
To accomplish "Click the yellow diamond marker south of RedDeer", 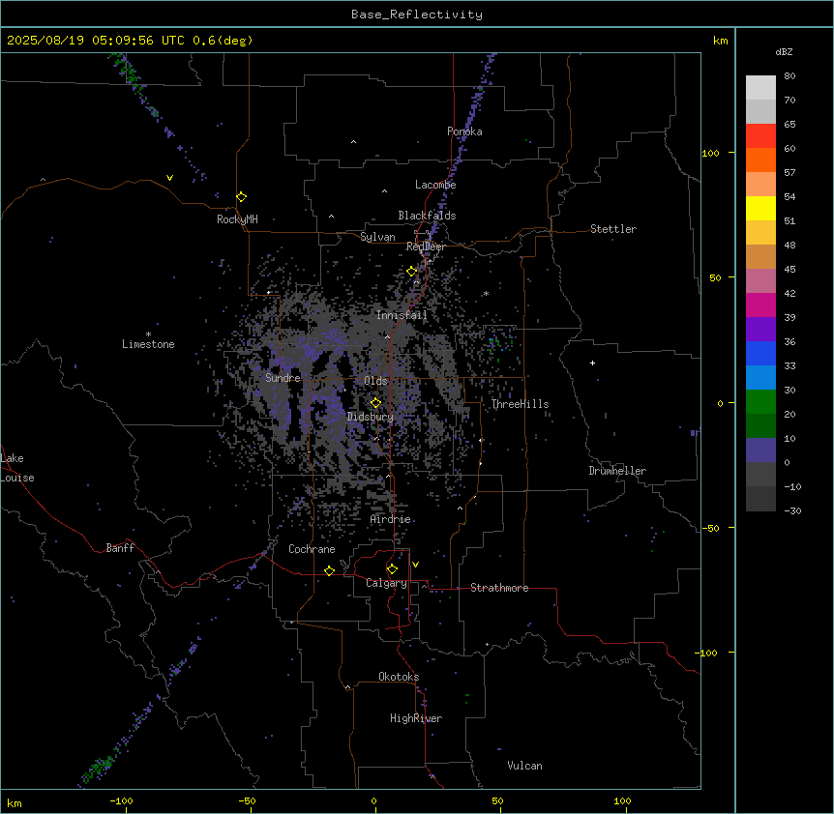I will (411, 272).
